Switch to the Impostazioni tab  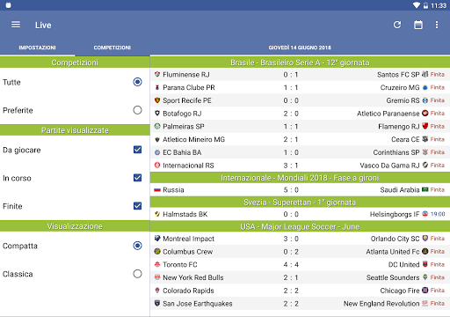[37, 48]
